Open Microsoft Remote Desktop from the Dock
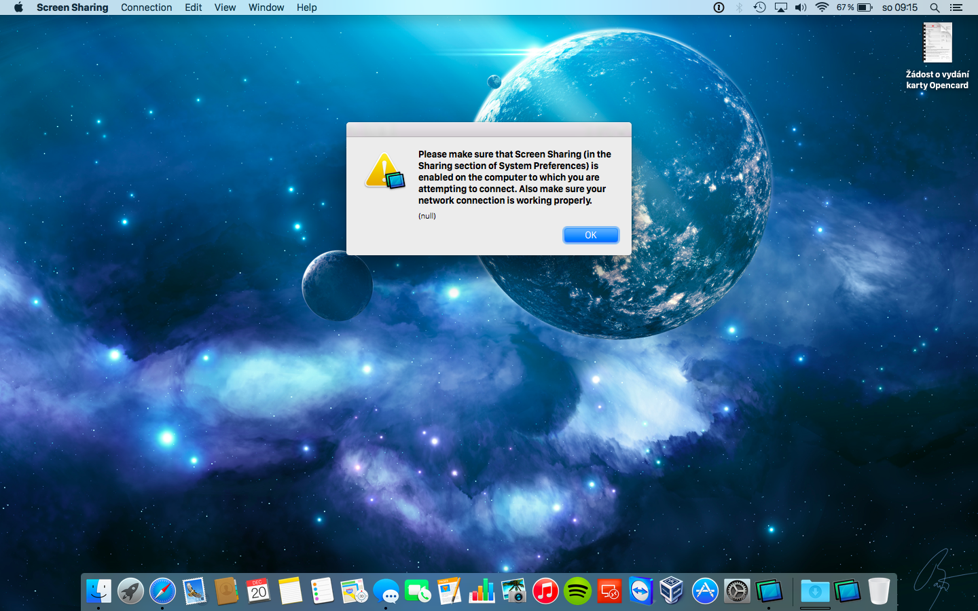Screen dimensions: 978x611 [609, 591]
